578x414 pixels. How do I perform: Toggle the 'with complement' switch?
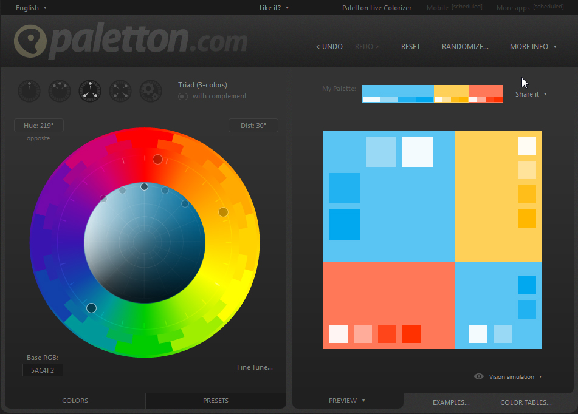pos(183,97)
